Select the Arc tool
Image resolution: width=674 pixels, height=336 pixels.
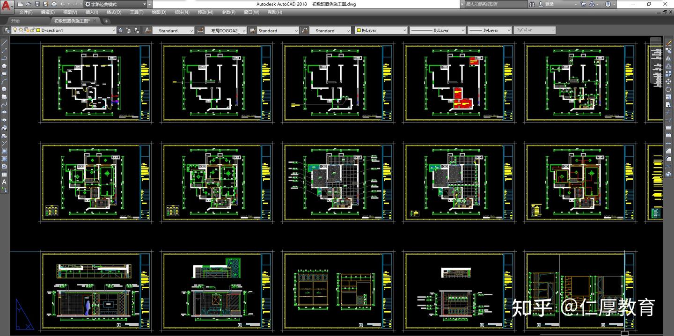(4, 81)
